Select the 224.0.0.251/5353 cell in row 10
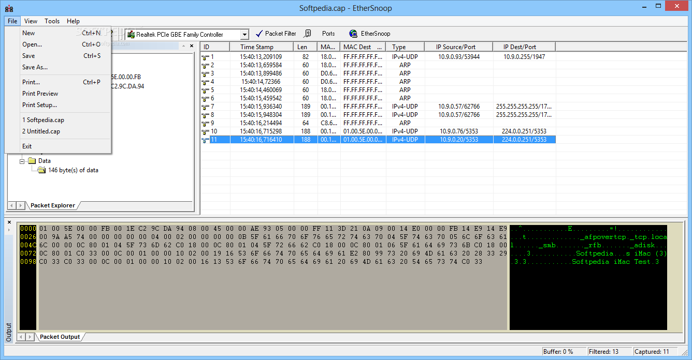 pos(524,131)
